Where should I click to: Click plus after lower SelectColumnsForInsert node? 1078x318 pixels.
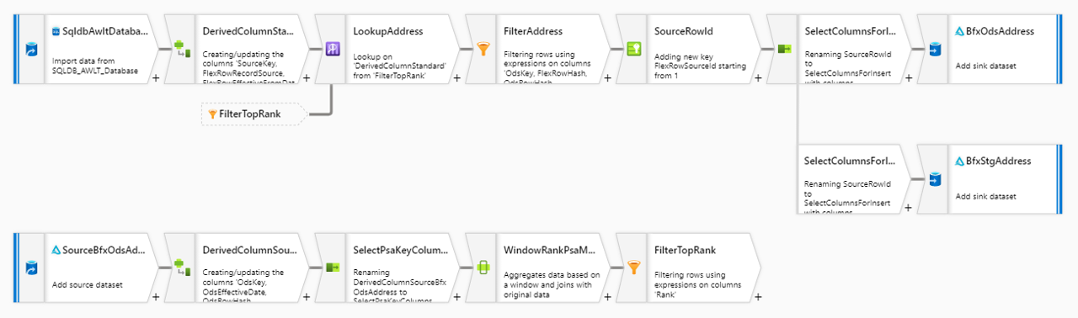[908, 208]
